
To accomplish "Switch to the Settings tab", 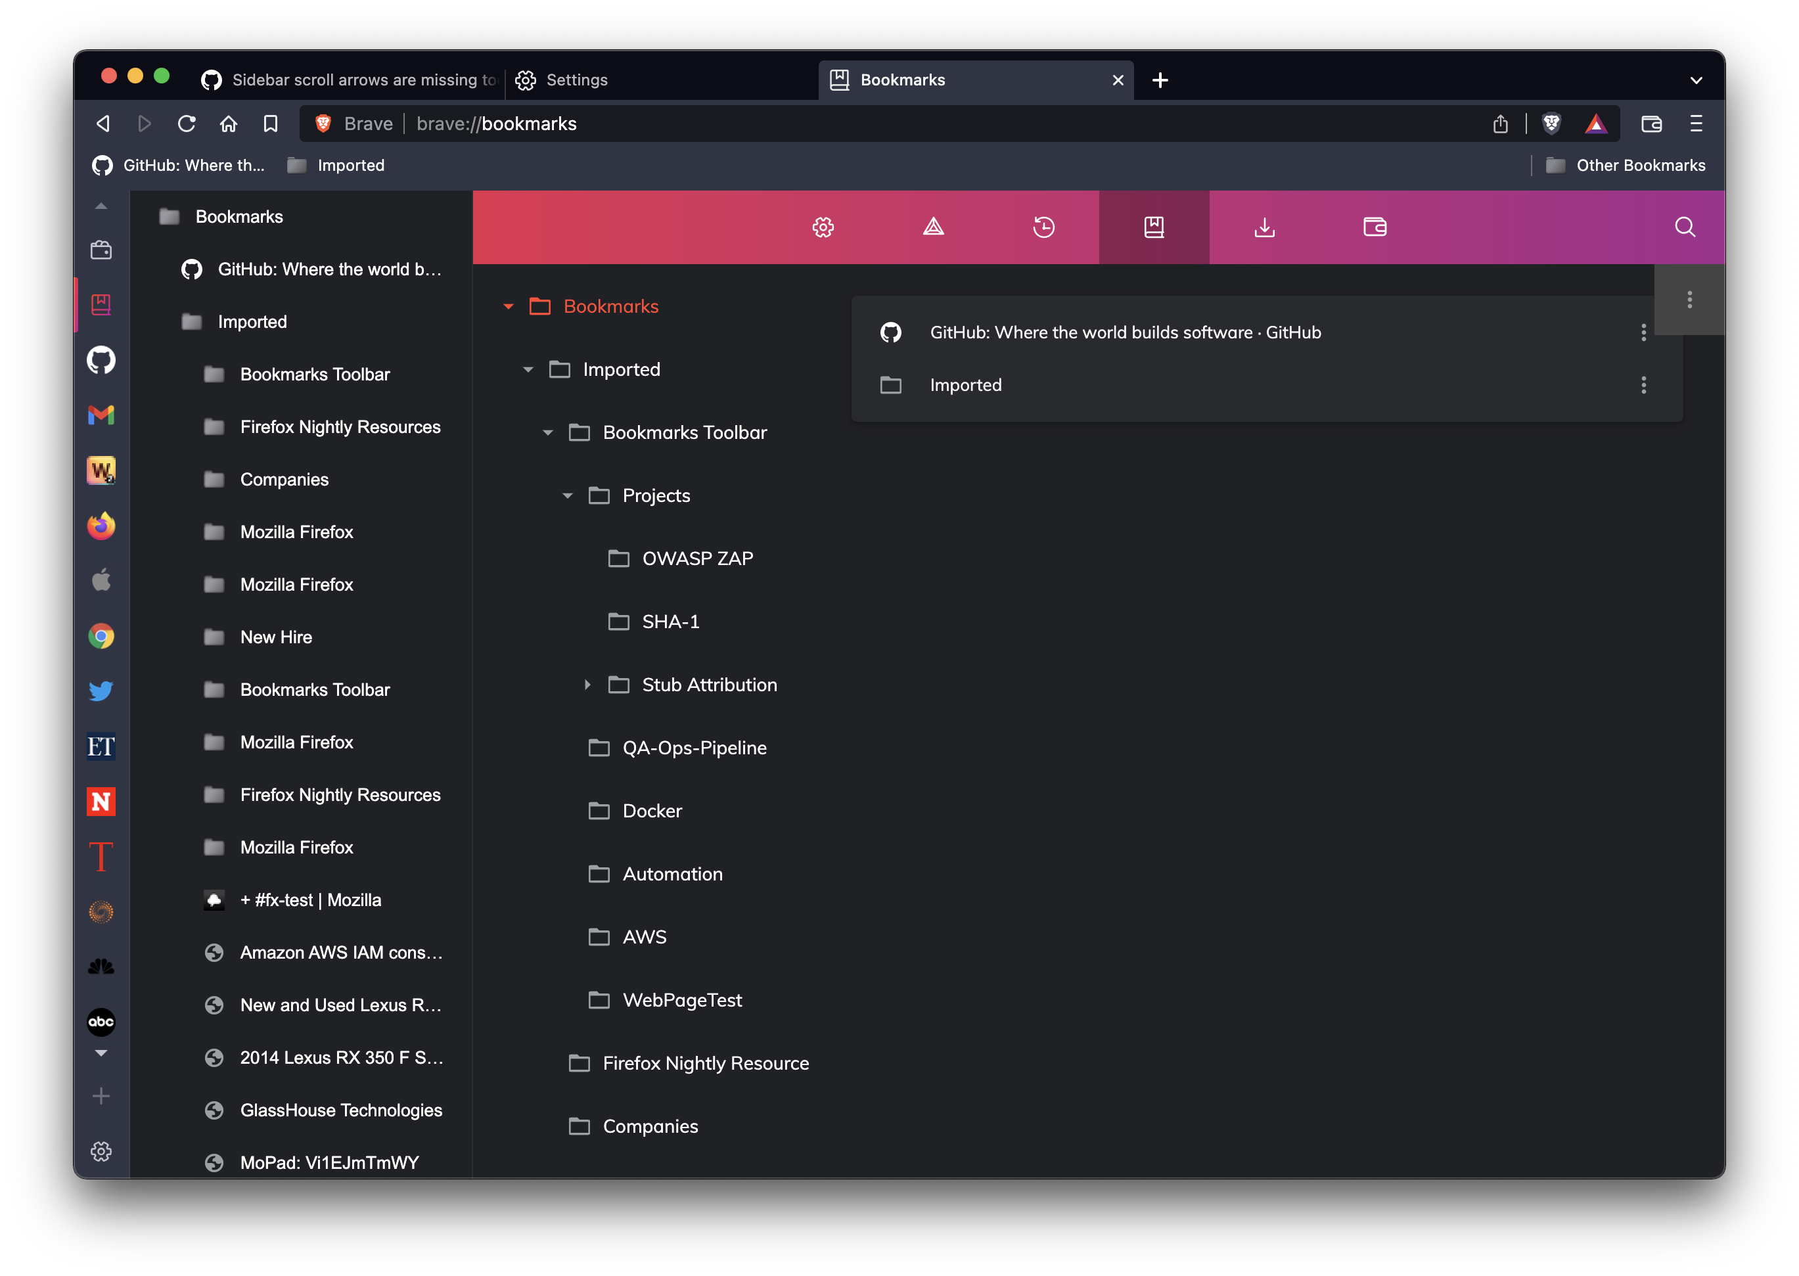I will point(576,80).
